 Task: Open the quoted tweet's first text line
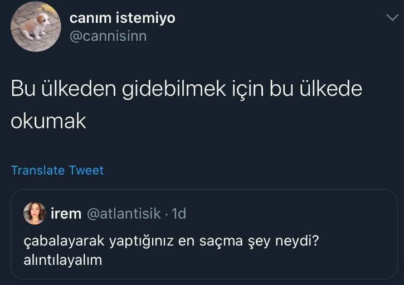[x=174, y=241]
